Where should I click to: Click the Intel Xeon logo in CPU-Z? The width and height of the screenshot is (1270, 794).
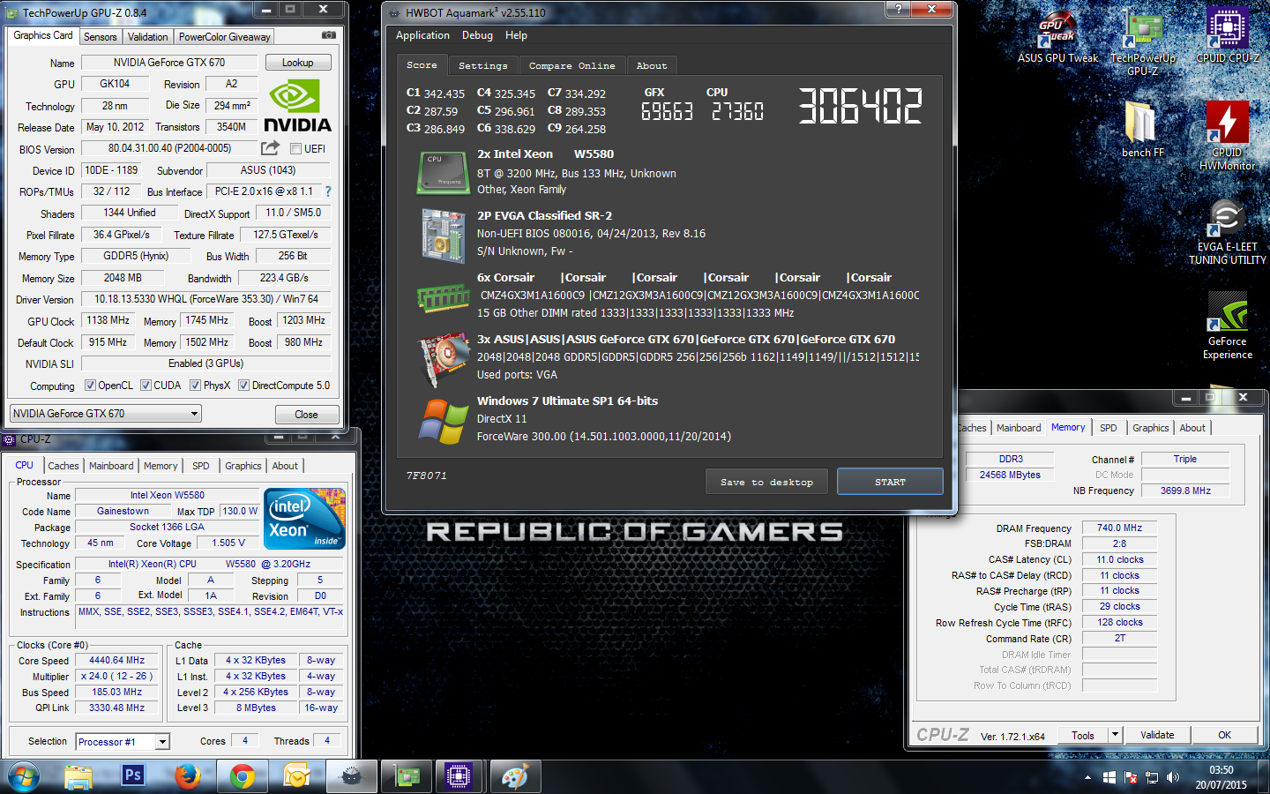click(305, 520)
